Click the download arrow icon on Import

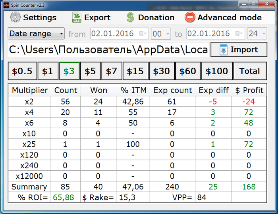tap(223, 50)
